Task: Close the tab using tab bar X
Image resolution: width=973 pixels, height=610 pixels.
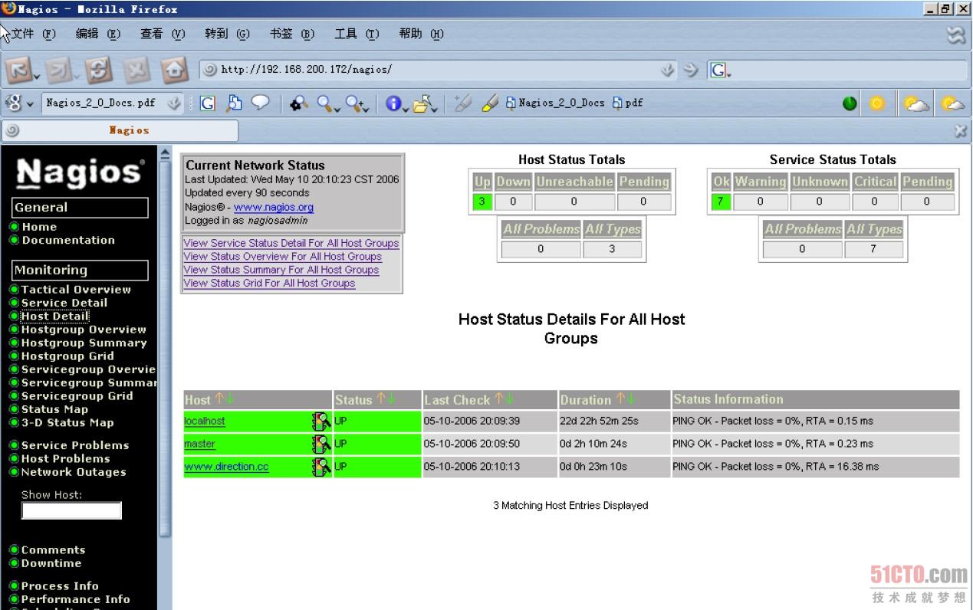Action: pyautogui.click(x=960, y=132)
